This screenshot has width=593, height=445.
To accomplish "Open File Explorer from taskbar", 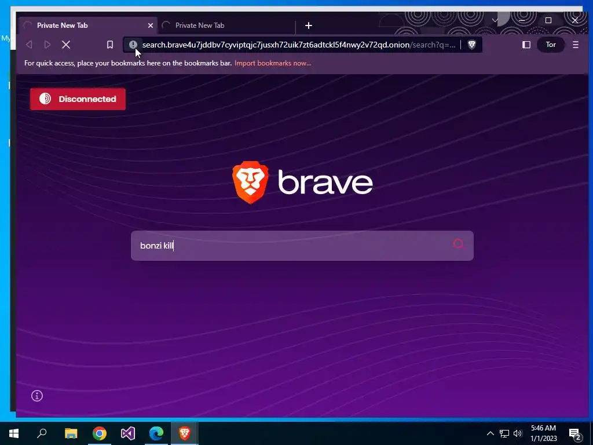I will coord(71,433).
